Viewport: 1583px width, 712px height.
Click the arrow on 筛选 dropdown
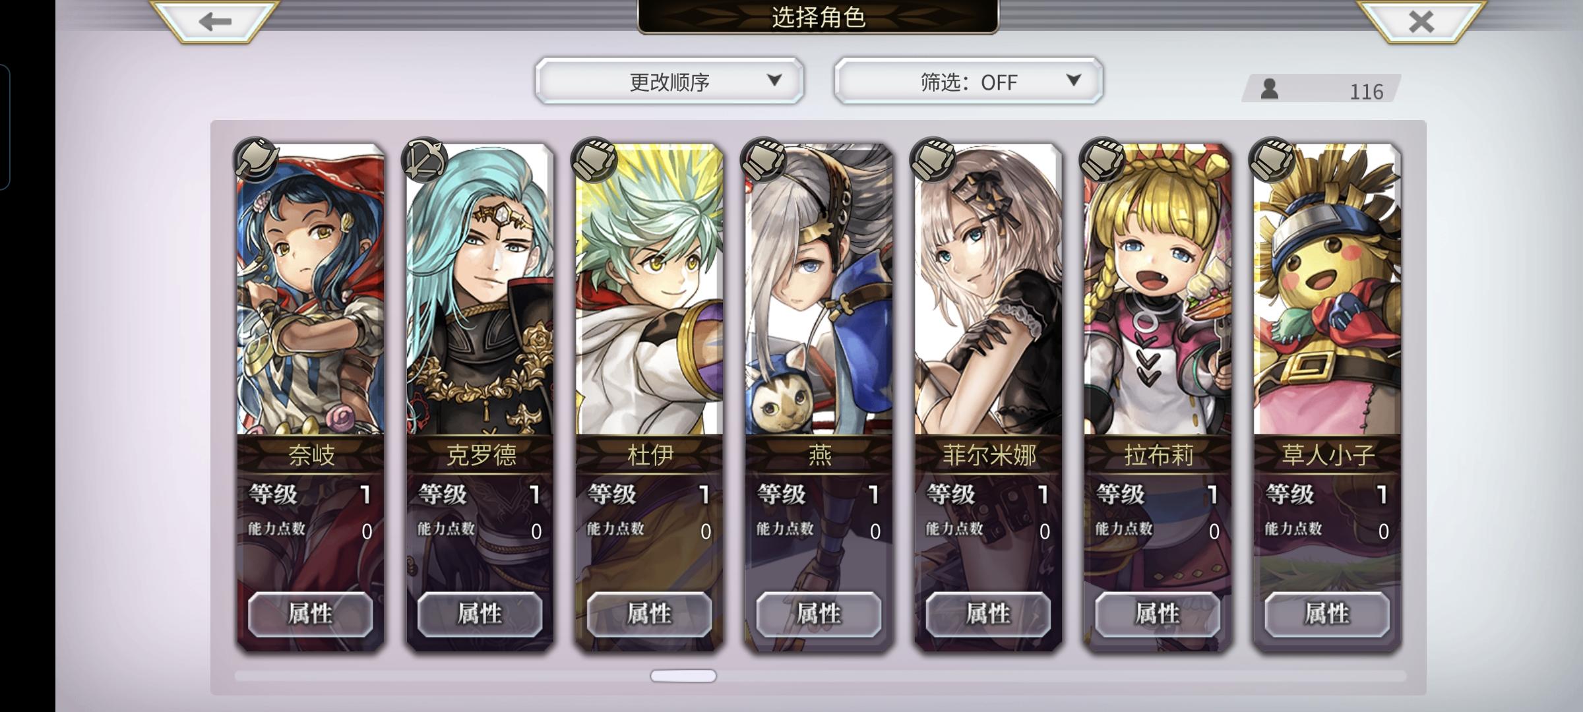(1074, 80)
